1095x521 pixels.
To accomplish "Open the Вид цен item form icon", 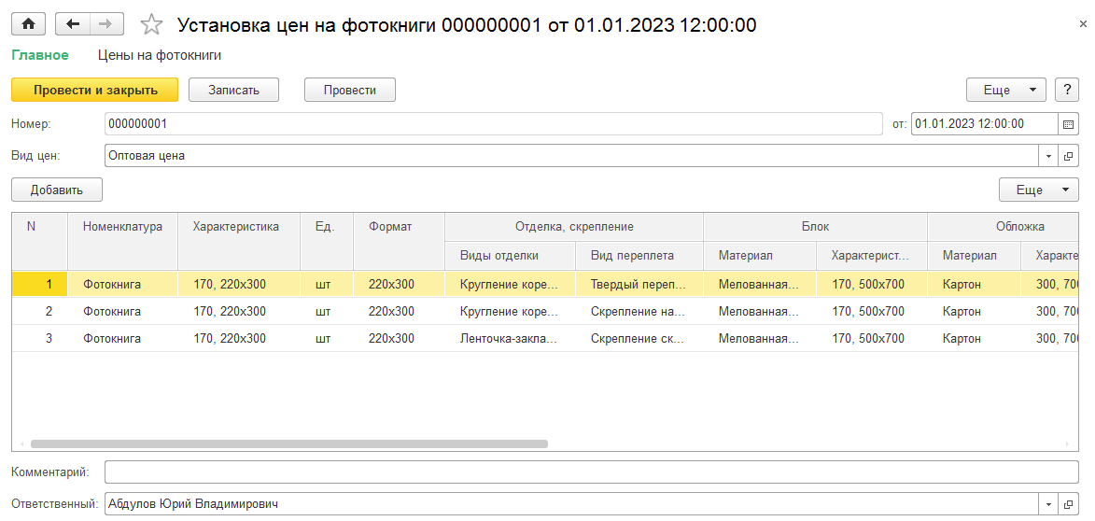I will 1068,157.
